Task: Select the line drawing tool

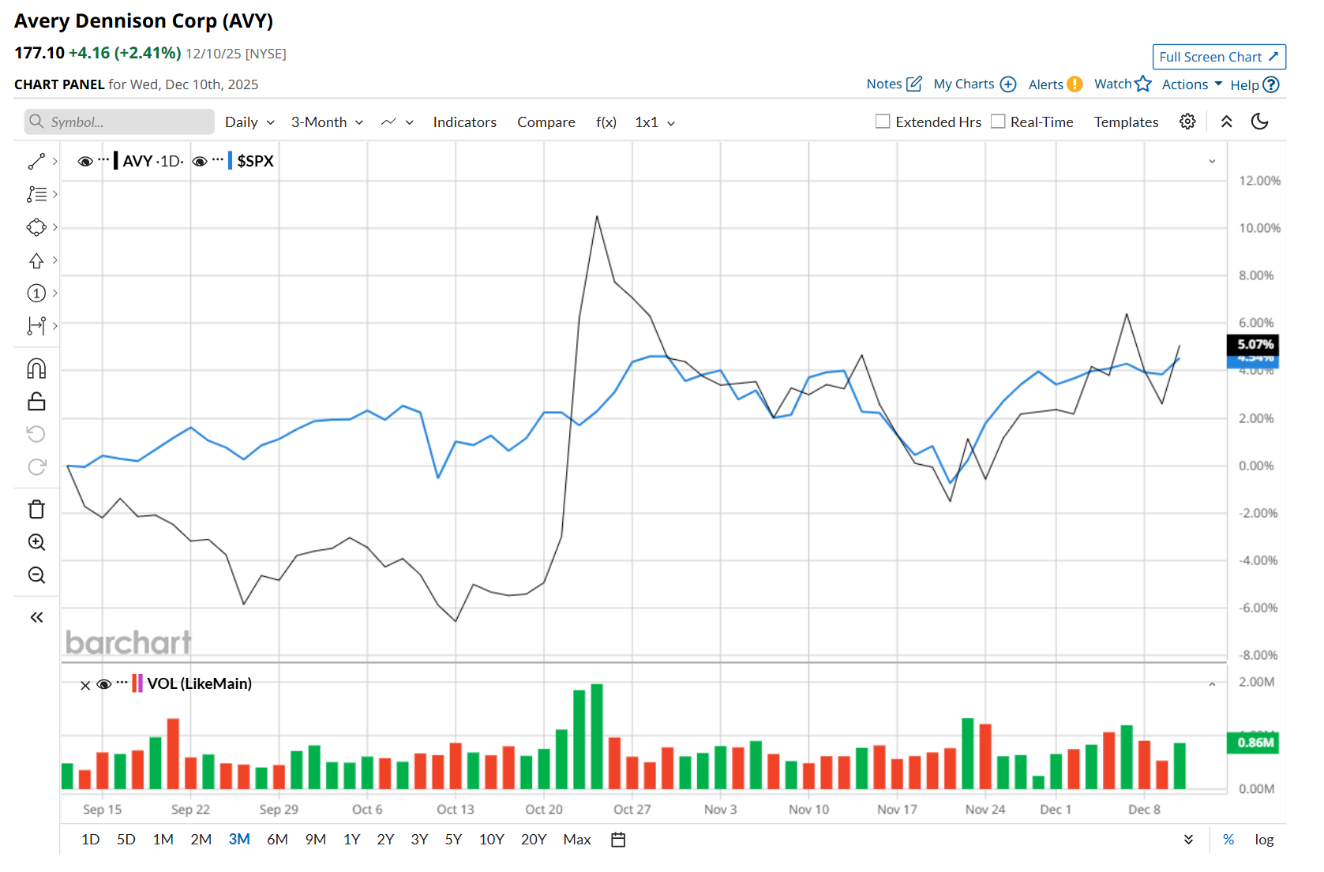Action: tap(36, 161)
